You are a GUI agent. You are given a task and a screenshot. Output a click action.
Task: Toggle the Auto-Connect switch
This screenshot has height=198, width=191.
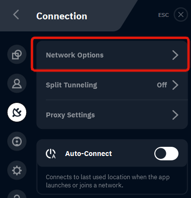point(166,154)
